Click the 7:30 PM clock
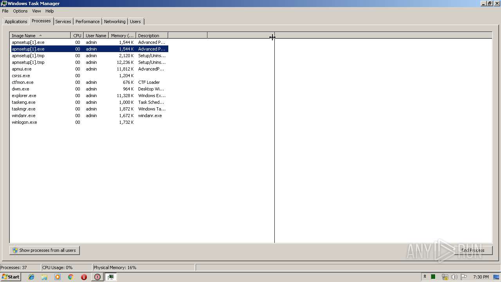Screen dimensions: 501x282 (481, 277)
